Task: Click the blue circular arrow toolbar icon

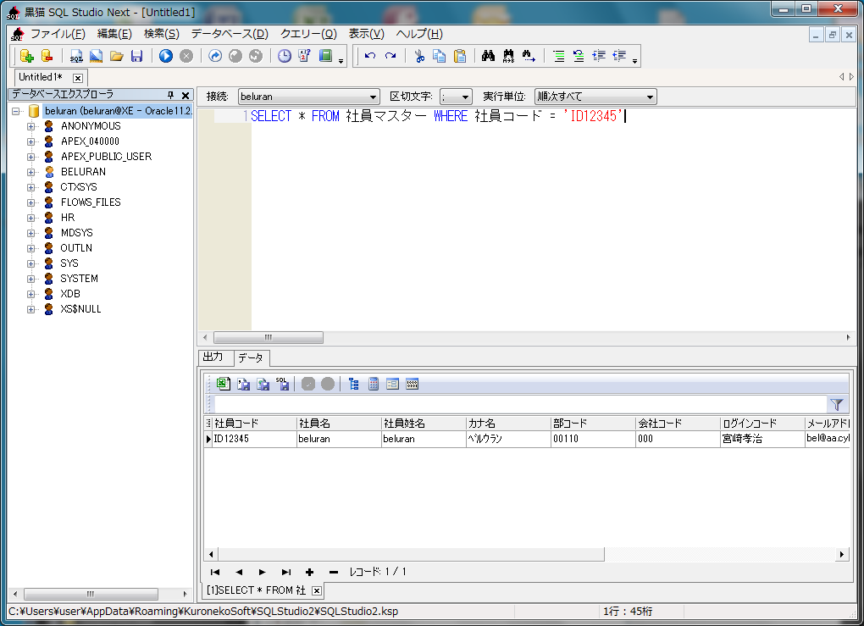Action: coord(215,56)
